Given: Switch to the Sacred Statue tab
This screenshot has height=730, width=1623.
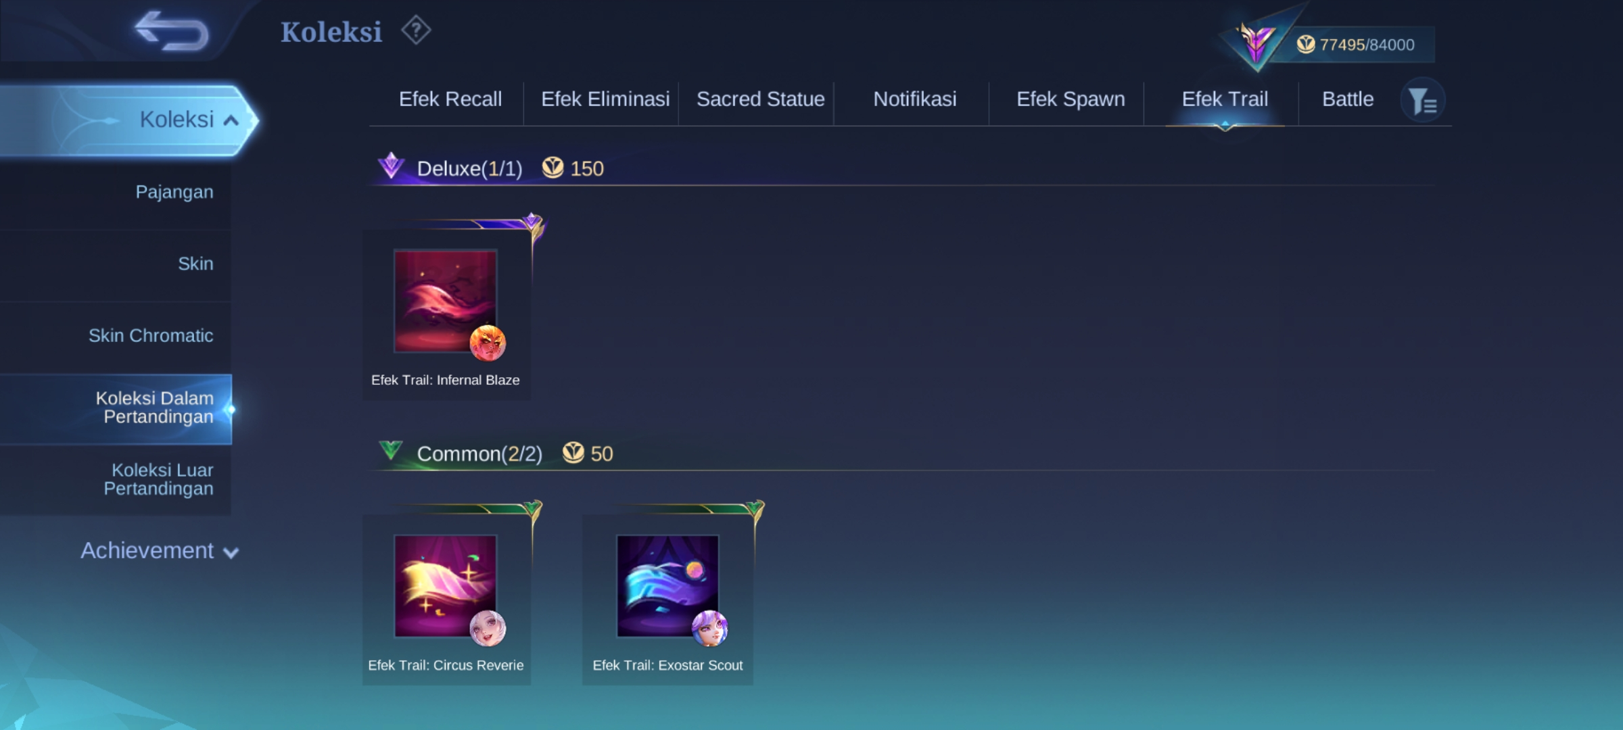Looking at the screenshot, I should (x=760, y=99).
